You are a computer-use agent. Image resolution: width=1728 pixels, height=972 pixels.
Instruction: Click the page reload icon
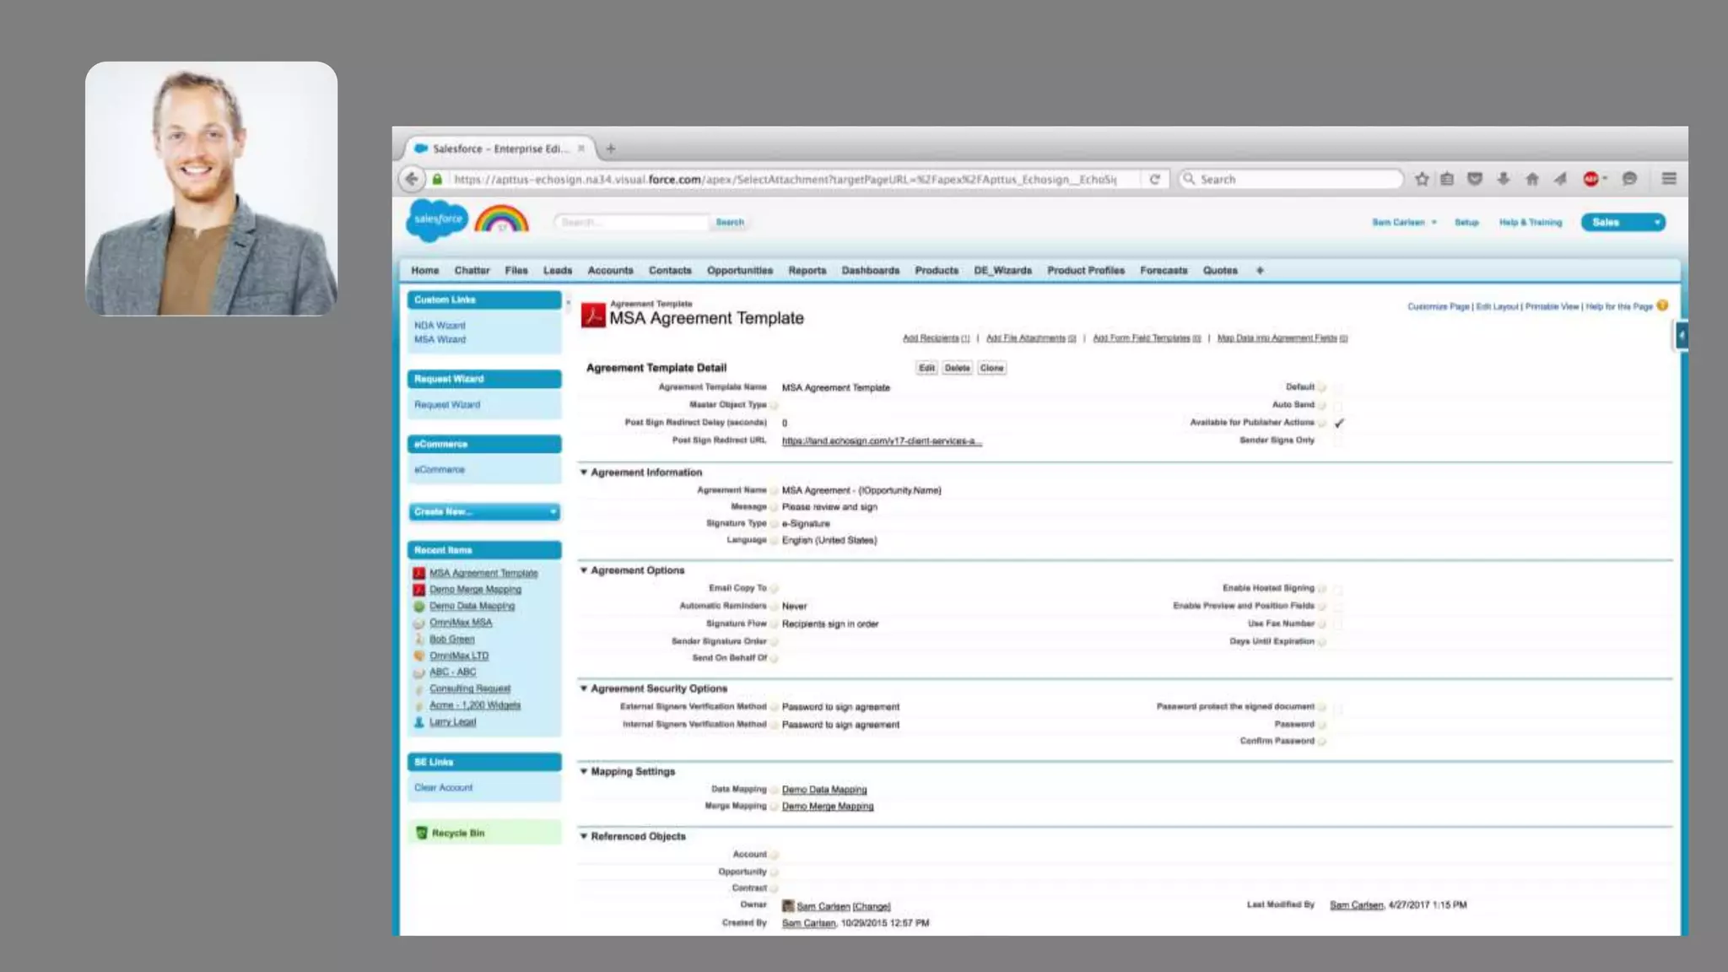pyautogui.click(x=1154, y=179)
